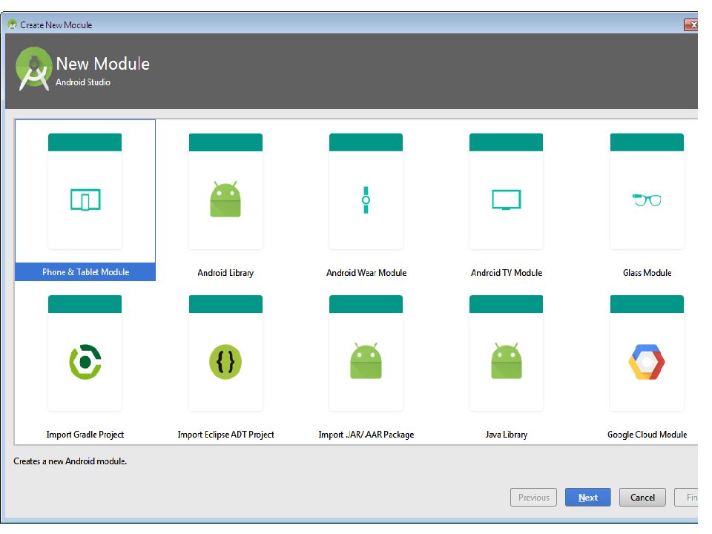712x534 pixels.
Task: Click the "Import Gradle Project" label
Action: [85, 435]
